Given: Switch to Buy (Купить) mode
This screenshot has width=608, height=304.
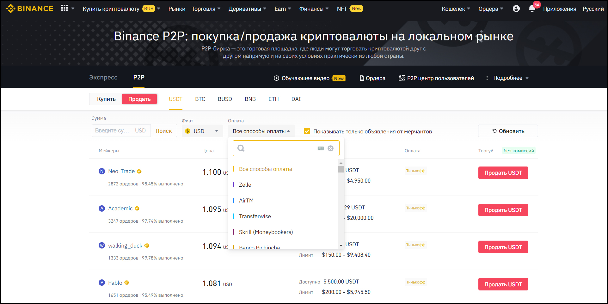Looking at the screenshot, I should [x=106, y=99].
